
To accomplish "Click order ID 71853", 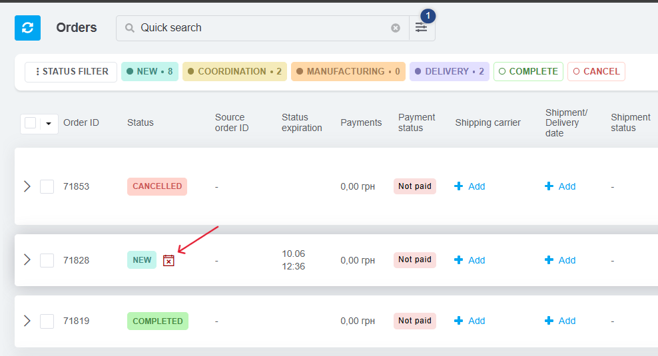I will [77, 186].
